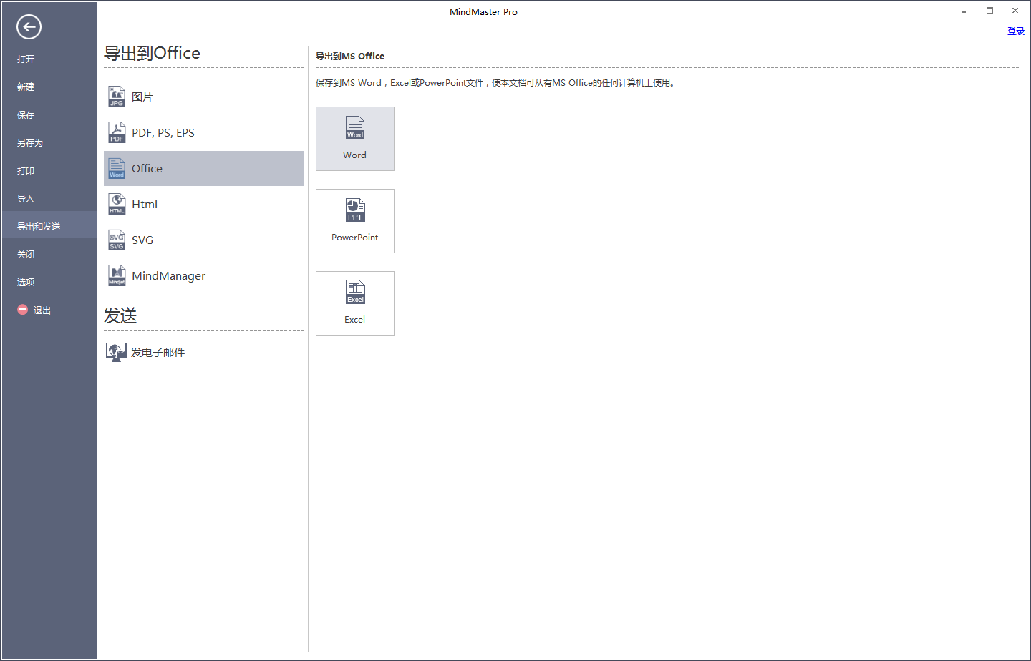Viewport: 1031px width, 661px height.
Task: Select the MindManager export label
Action: (169, 276)
